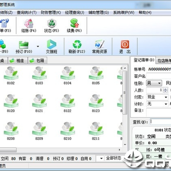Open the 常用资源 common resources tool
The image size is (171, 171).
(x=100, y=47)
